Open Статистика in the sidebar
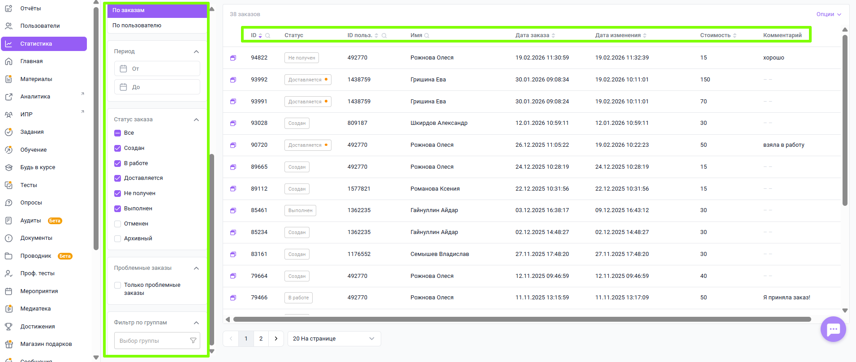 pos(44,44)
